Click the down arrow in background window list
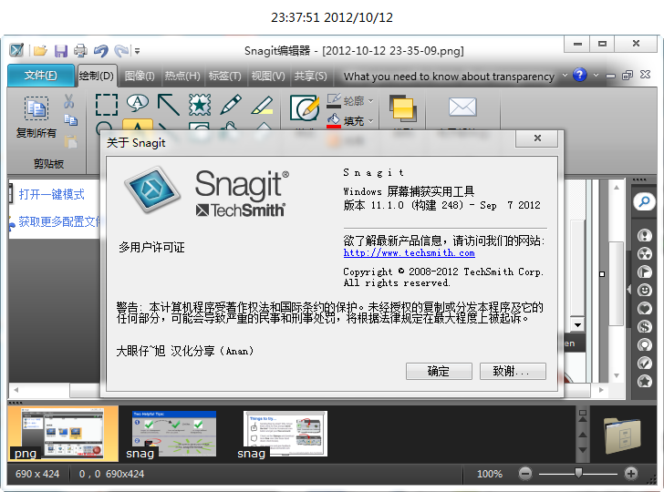Image resolution: width=664 pixels, height=492 pixels. [577, 325]
